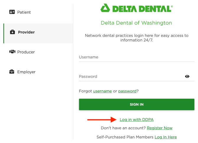The width and height of the screenshot is (198, 143).
Task: Click the Producer handshake icon
Action: click(x=12, y=52)
